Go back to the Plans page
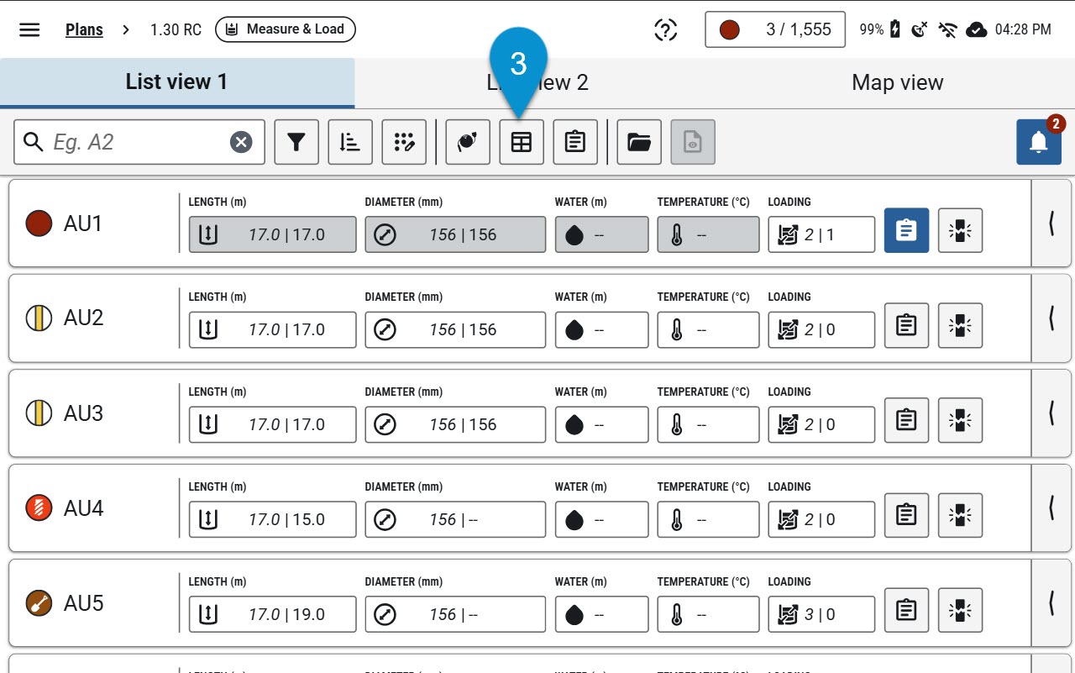Screen dimensions: 1075x673 (84, 29)
